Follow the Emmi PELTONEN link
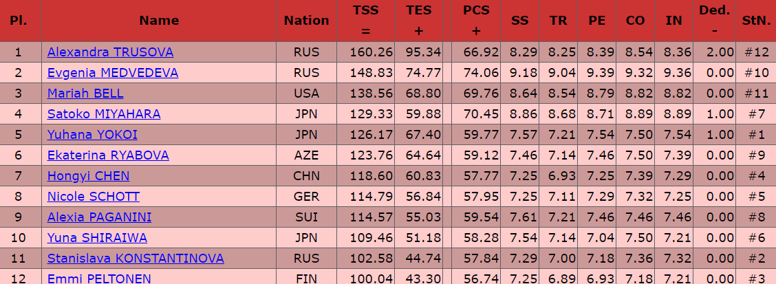The image size is (776, 284). [99, 278]
